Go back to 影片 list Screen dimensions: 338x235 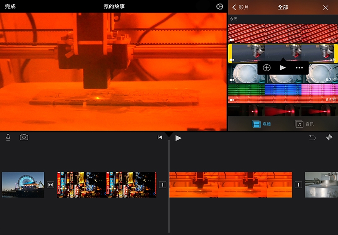pos(241,7)
